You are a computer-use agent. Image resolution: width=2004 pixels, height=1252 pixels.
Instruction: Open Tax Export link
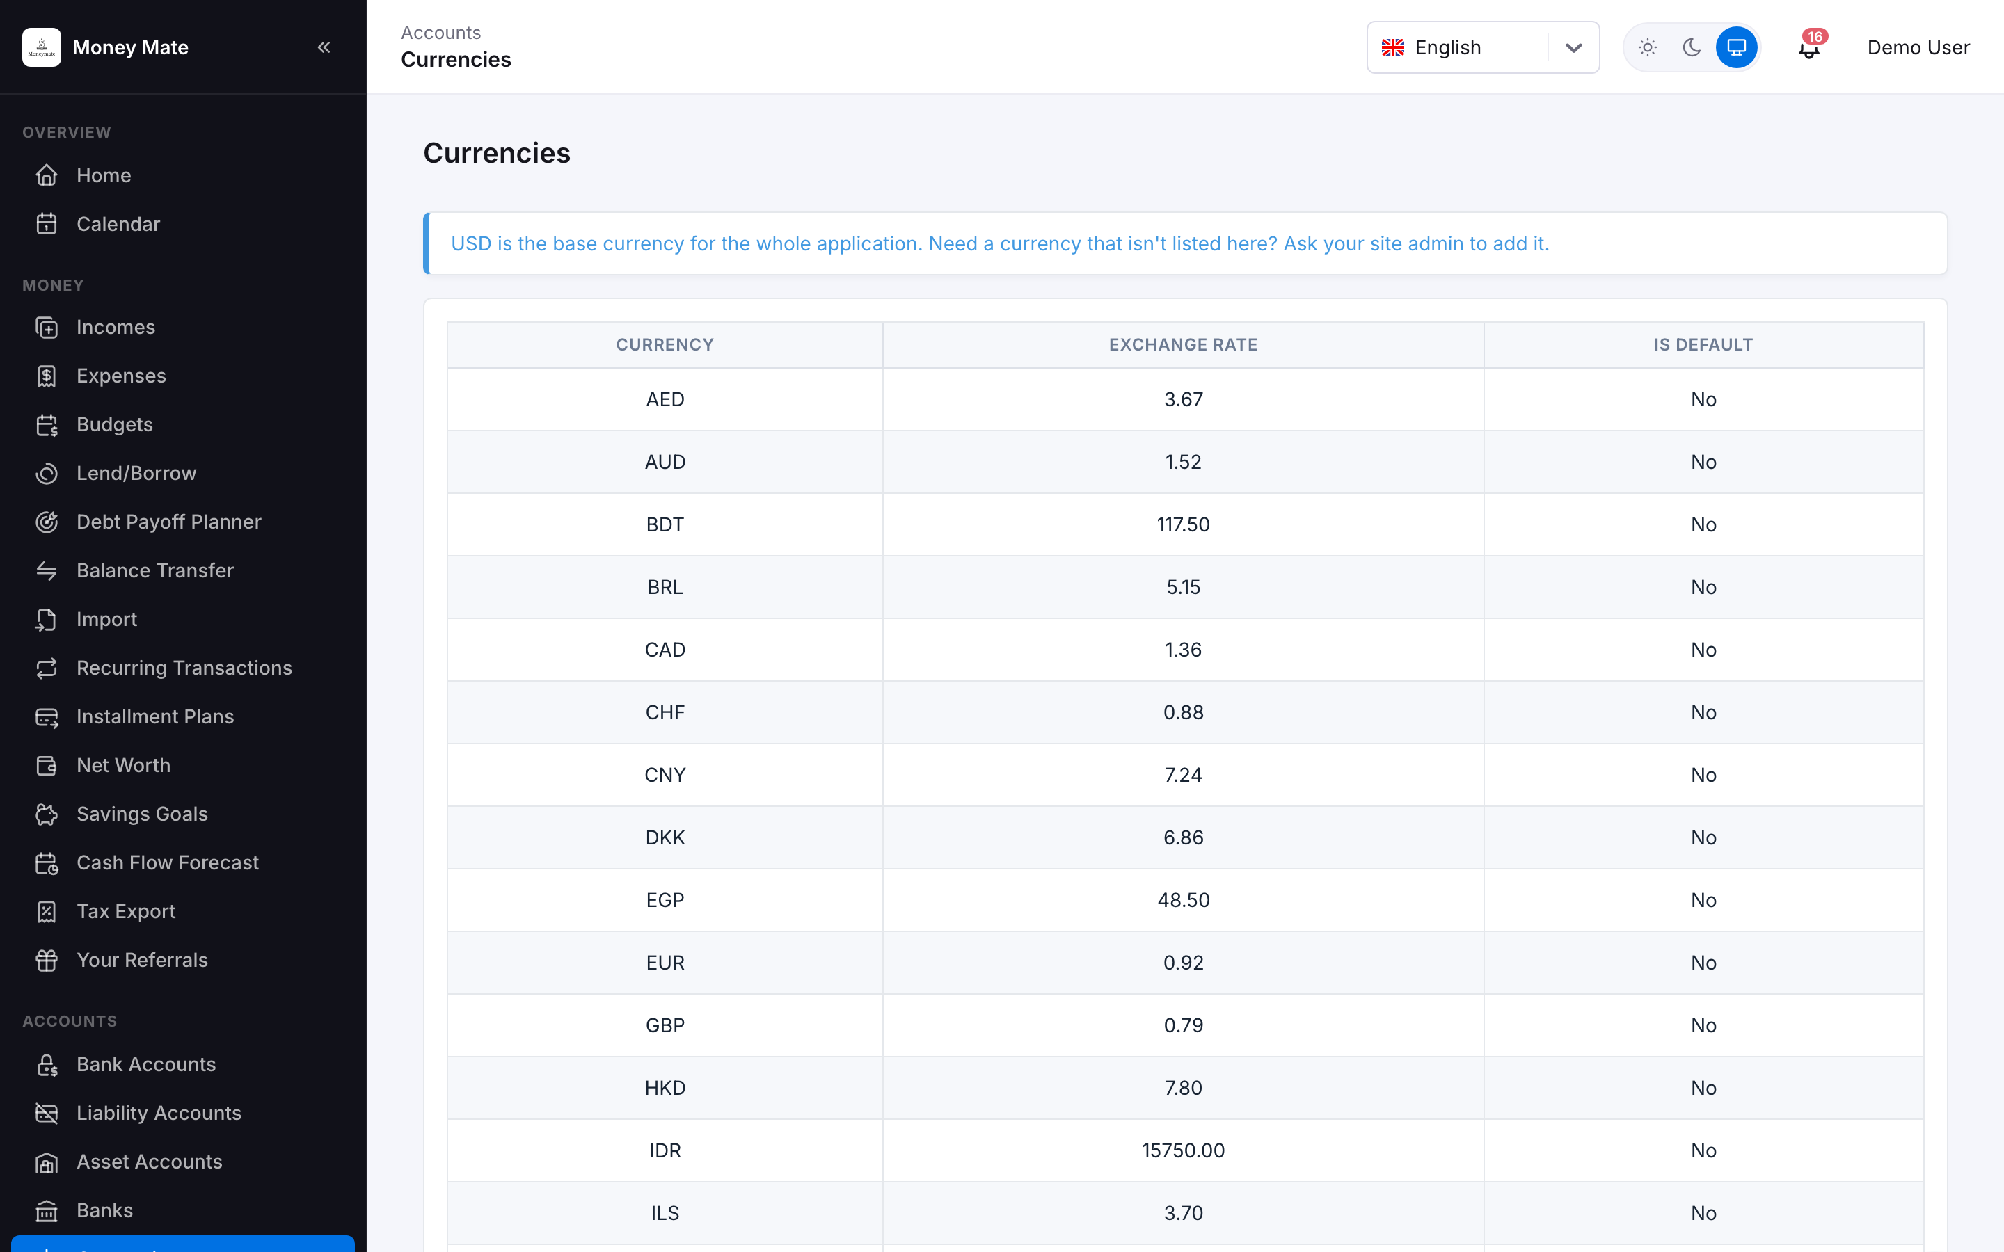point(183,912)
